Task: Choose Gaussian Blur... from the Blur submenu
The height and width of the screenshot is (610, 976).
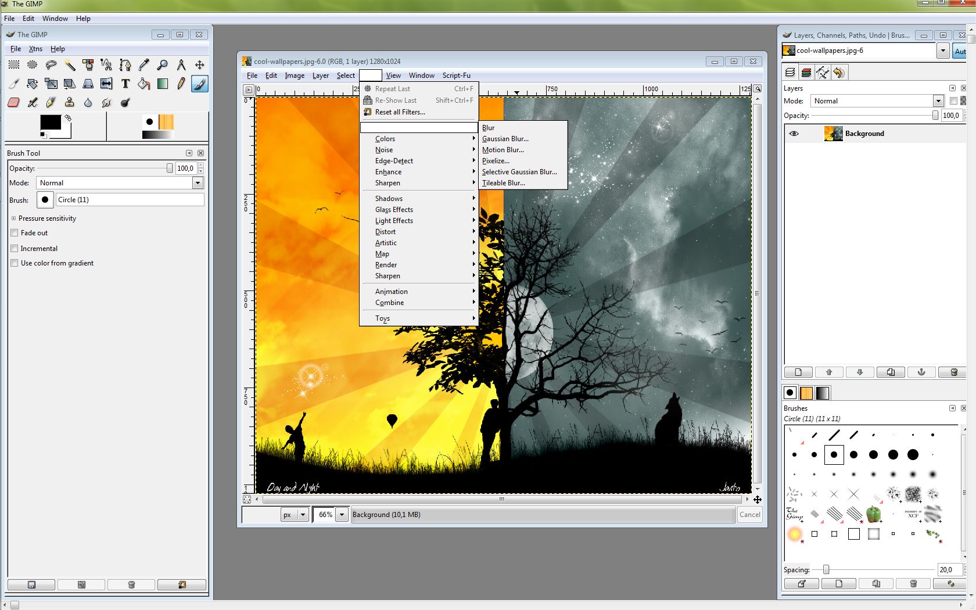Action: pyautogui.click(x=523, y=139)
